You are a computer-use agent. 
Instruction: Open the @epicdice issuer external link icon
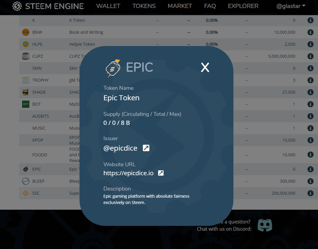click(x=146, y=148)
